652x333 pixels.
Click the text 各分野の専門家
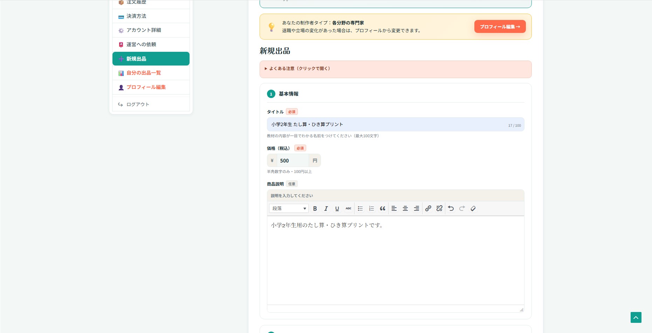tap(348, 23)
